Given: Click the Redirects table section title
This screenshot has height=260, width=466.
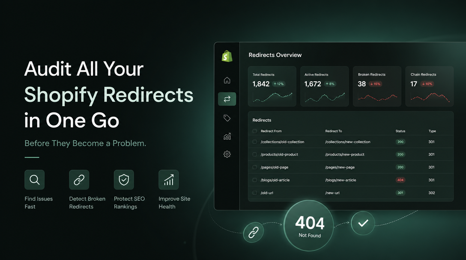Looking at the screenshot, I should point(262,120).
